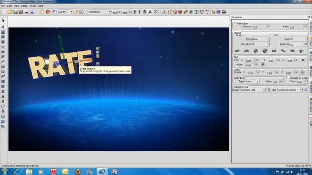Open the Distort Type dropdown

[x=260, y=39]
